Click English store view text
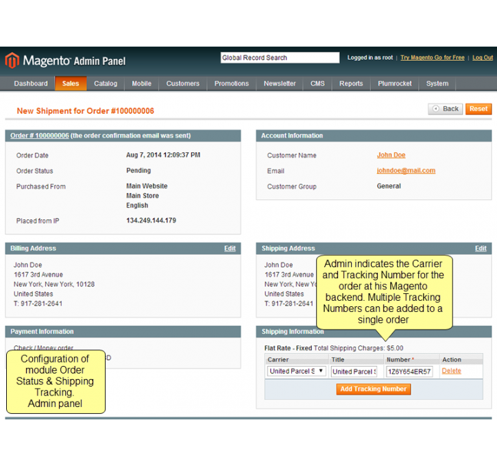 (137, 206)
